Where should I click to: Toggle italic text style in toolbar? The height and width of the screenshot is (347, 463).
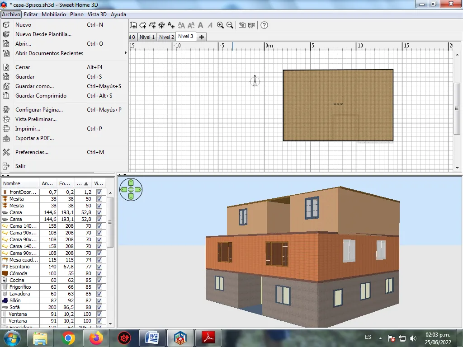point(210,25)
